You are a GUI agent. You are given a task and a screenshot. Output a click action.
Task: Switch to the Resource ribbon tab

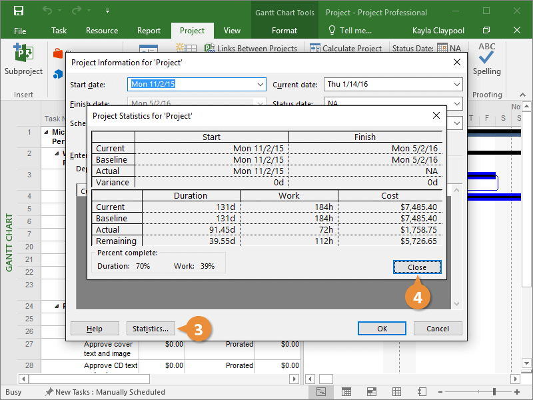click(x=102, y=31)
